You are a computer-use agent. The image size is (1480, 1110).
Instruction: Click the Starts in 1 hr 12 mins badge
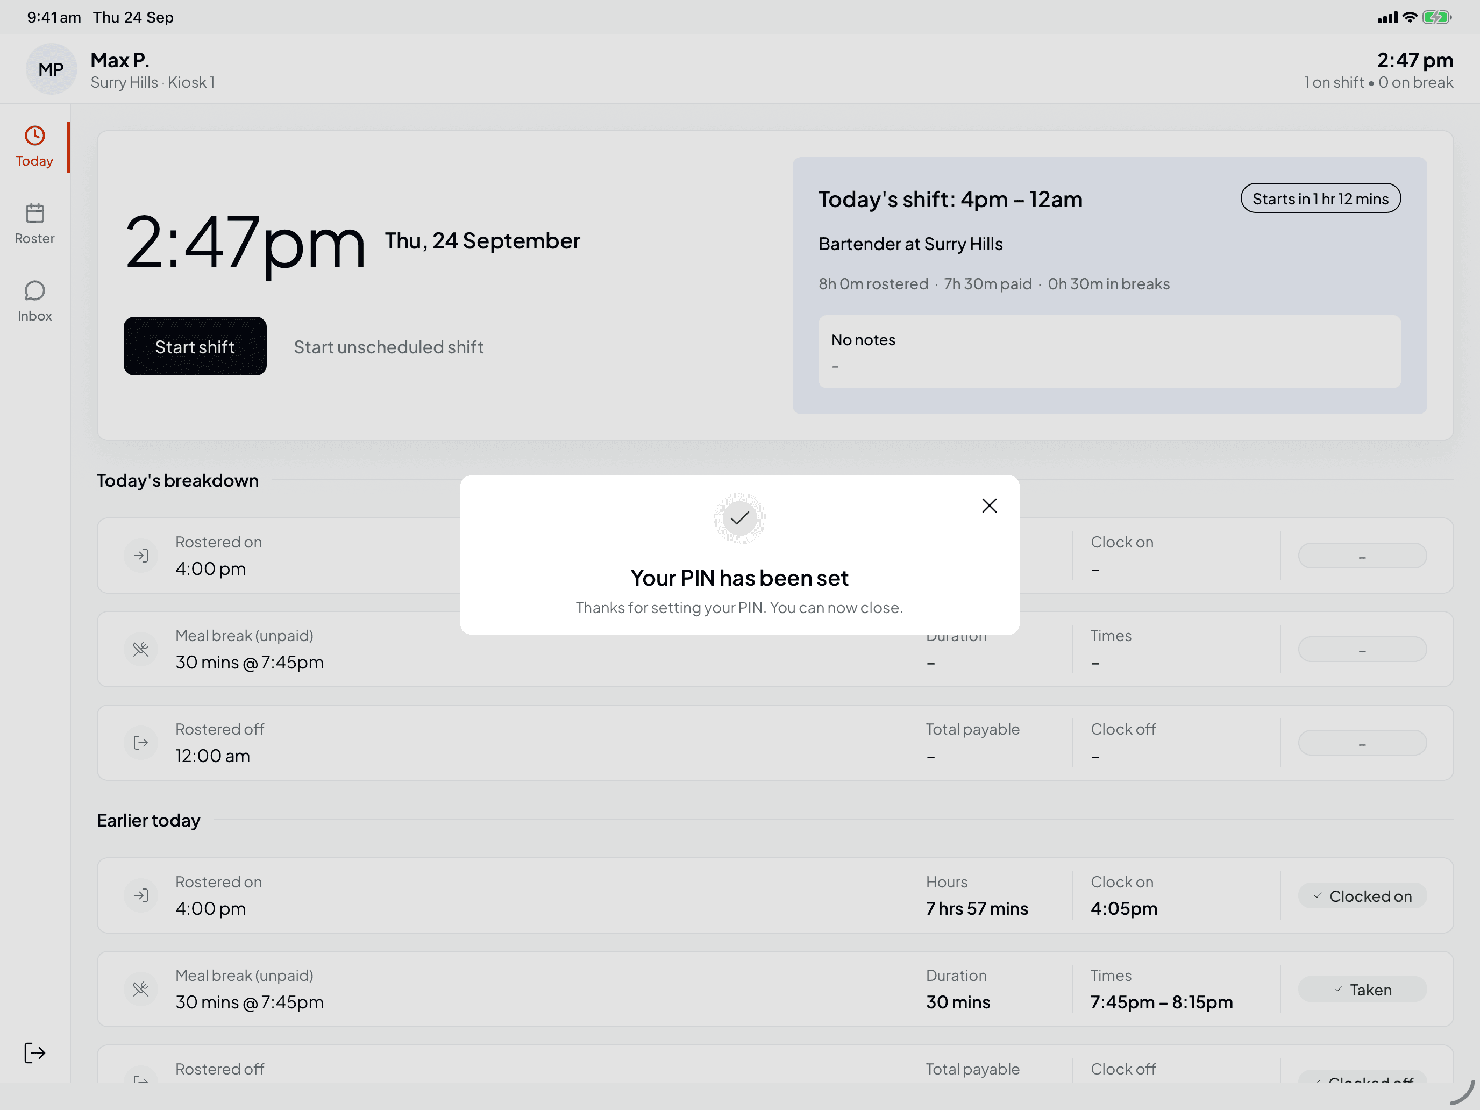click(x=1320, y=199)
